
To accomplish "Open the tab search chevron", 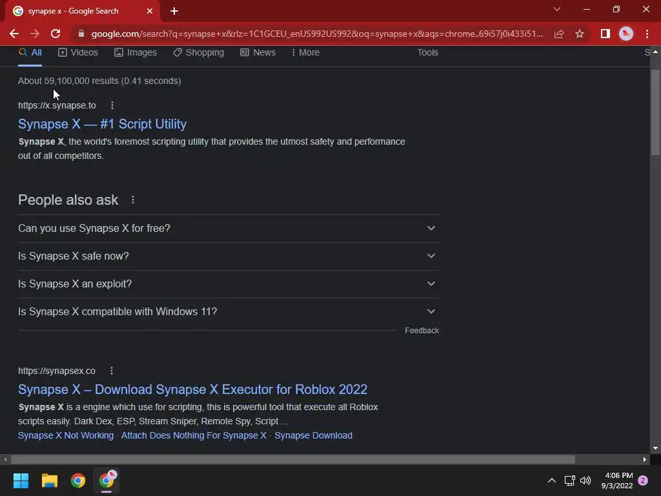I will (557, 9).
